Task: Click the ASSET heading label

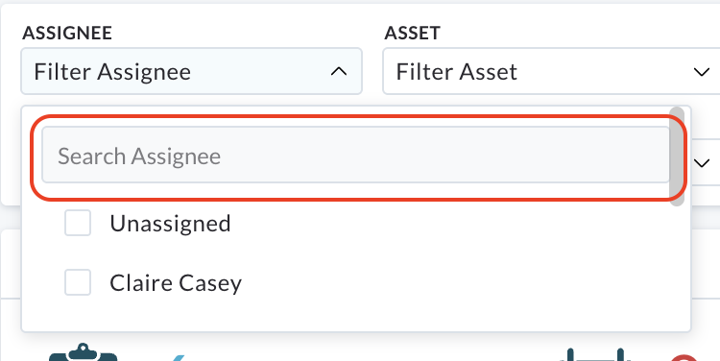Action: tap(413, 33)
